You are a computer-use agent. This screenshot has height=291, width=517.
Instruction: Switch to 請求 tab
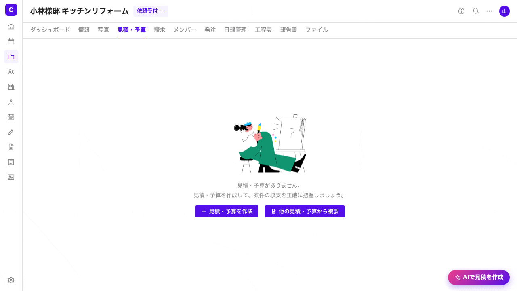pos(160,30)
